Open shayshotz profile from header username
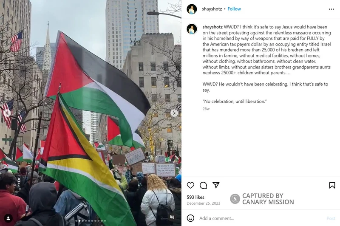340x226 pixels. tap(212, 9)
